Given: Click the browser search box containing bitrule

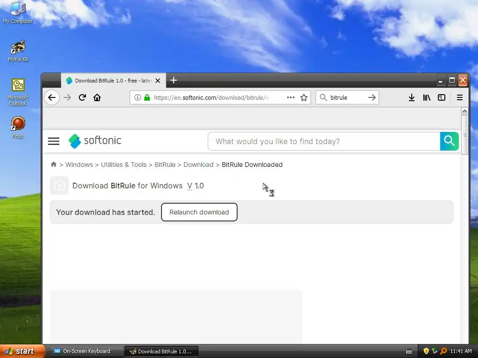Looking at the screenshot, I should [347, 97].
